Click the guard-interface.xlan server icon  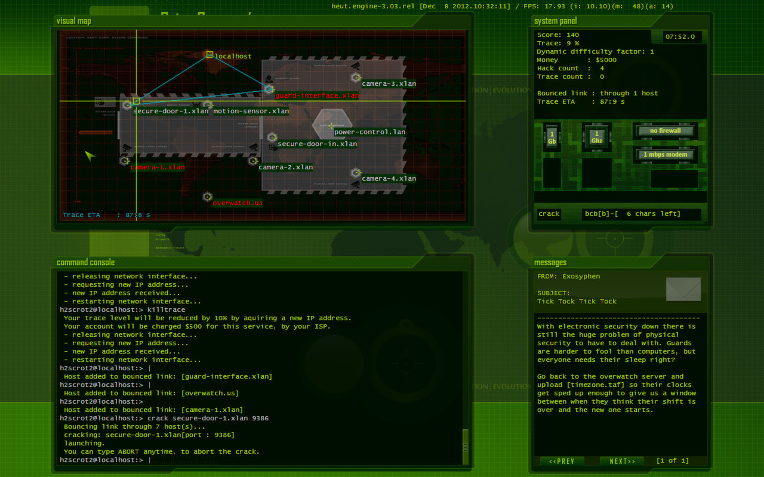[269, 88]
